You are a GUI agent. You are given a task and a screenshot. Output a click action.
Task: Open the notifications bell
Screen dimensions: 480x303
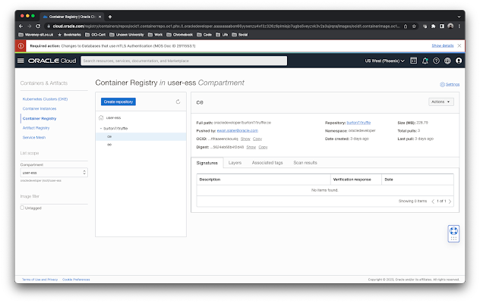point(425,61)
